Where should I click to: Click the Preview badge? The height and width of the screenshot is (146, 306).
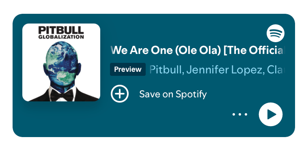(127, 69)
